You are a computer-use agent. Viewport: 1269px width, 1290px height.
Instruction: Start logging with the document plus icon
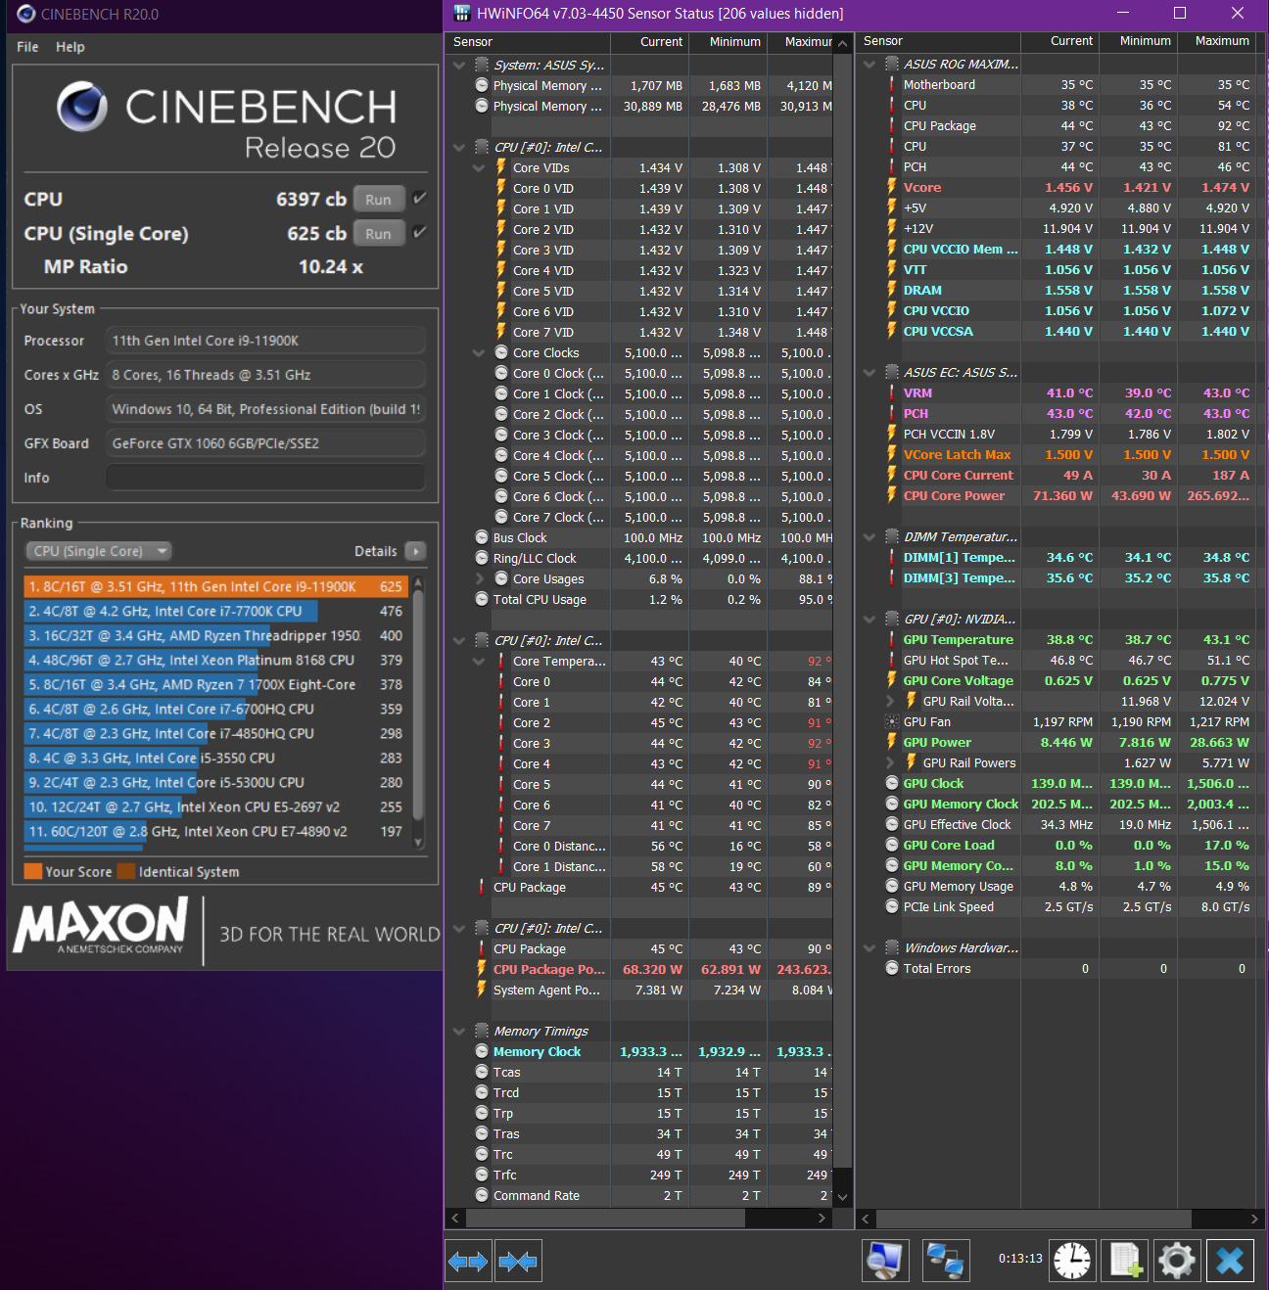[x=1125, y=1261]
